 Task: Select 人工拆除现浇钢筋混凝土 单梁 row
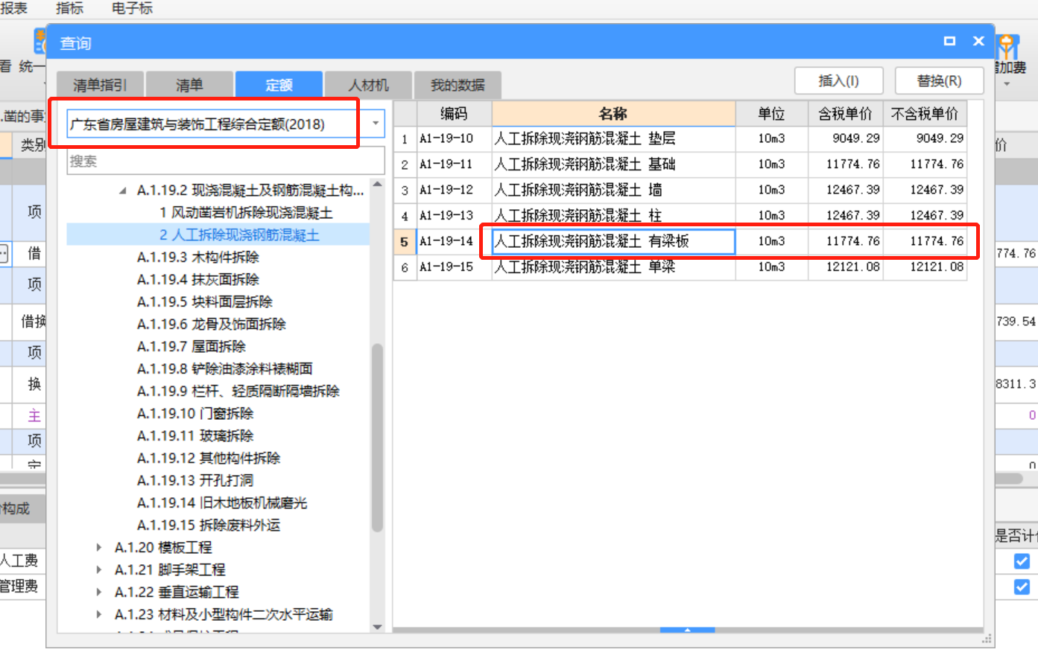pos(680,266)
